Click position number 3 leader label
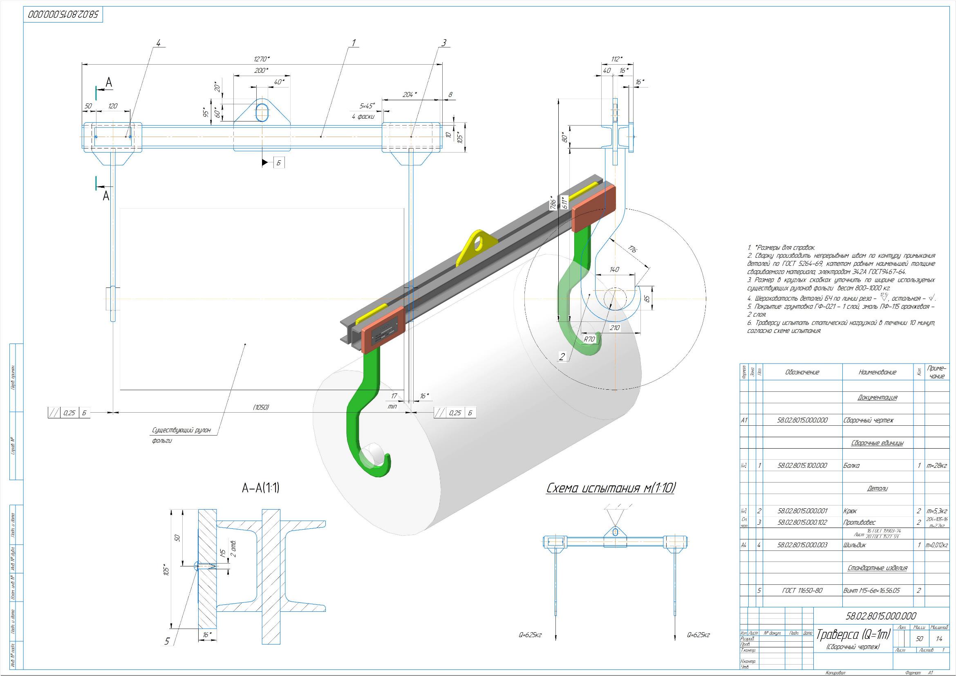This screenshot has height=676, width=956. [444, 43]
